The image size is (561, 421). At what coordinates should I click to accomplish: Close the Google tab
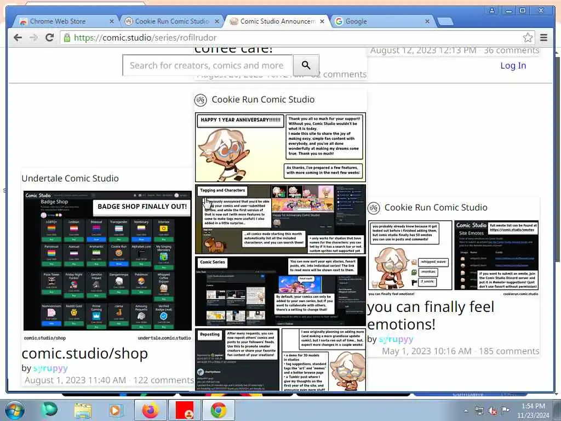(427, 21)
